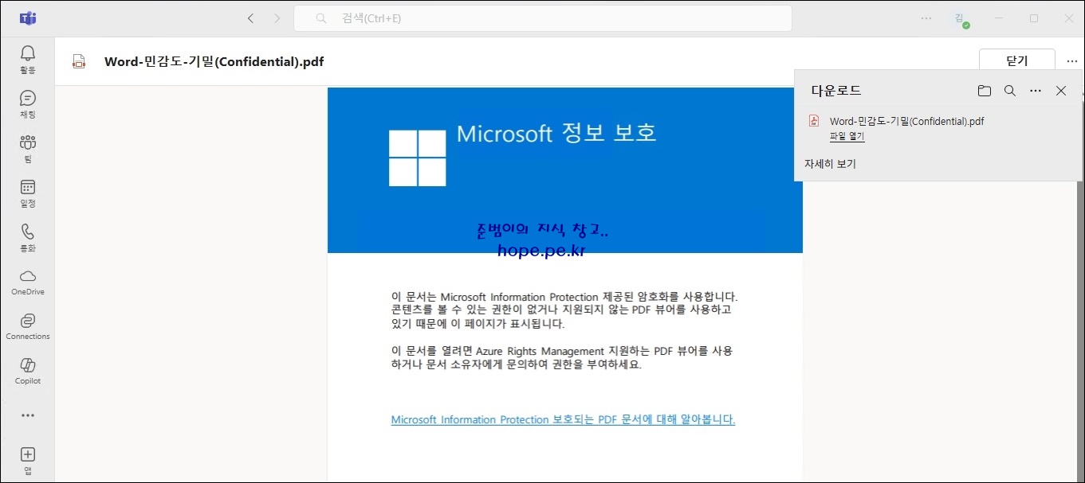Viewport: 1085px width, 483px height.
Task: Open the Microsoft Information Protection learn-more link
Action: pos(563,419)
